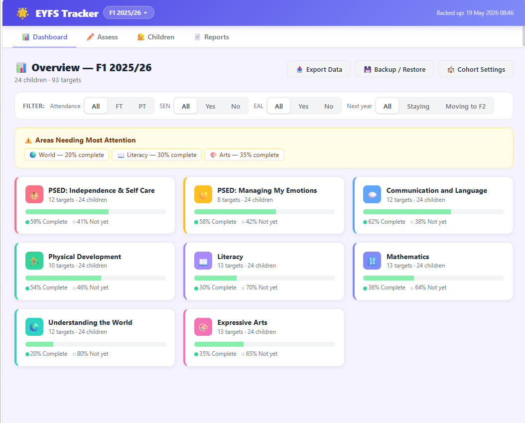
Task: Open Cohort Settings
Action: point(476,69)
